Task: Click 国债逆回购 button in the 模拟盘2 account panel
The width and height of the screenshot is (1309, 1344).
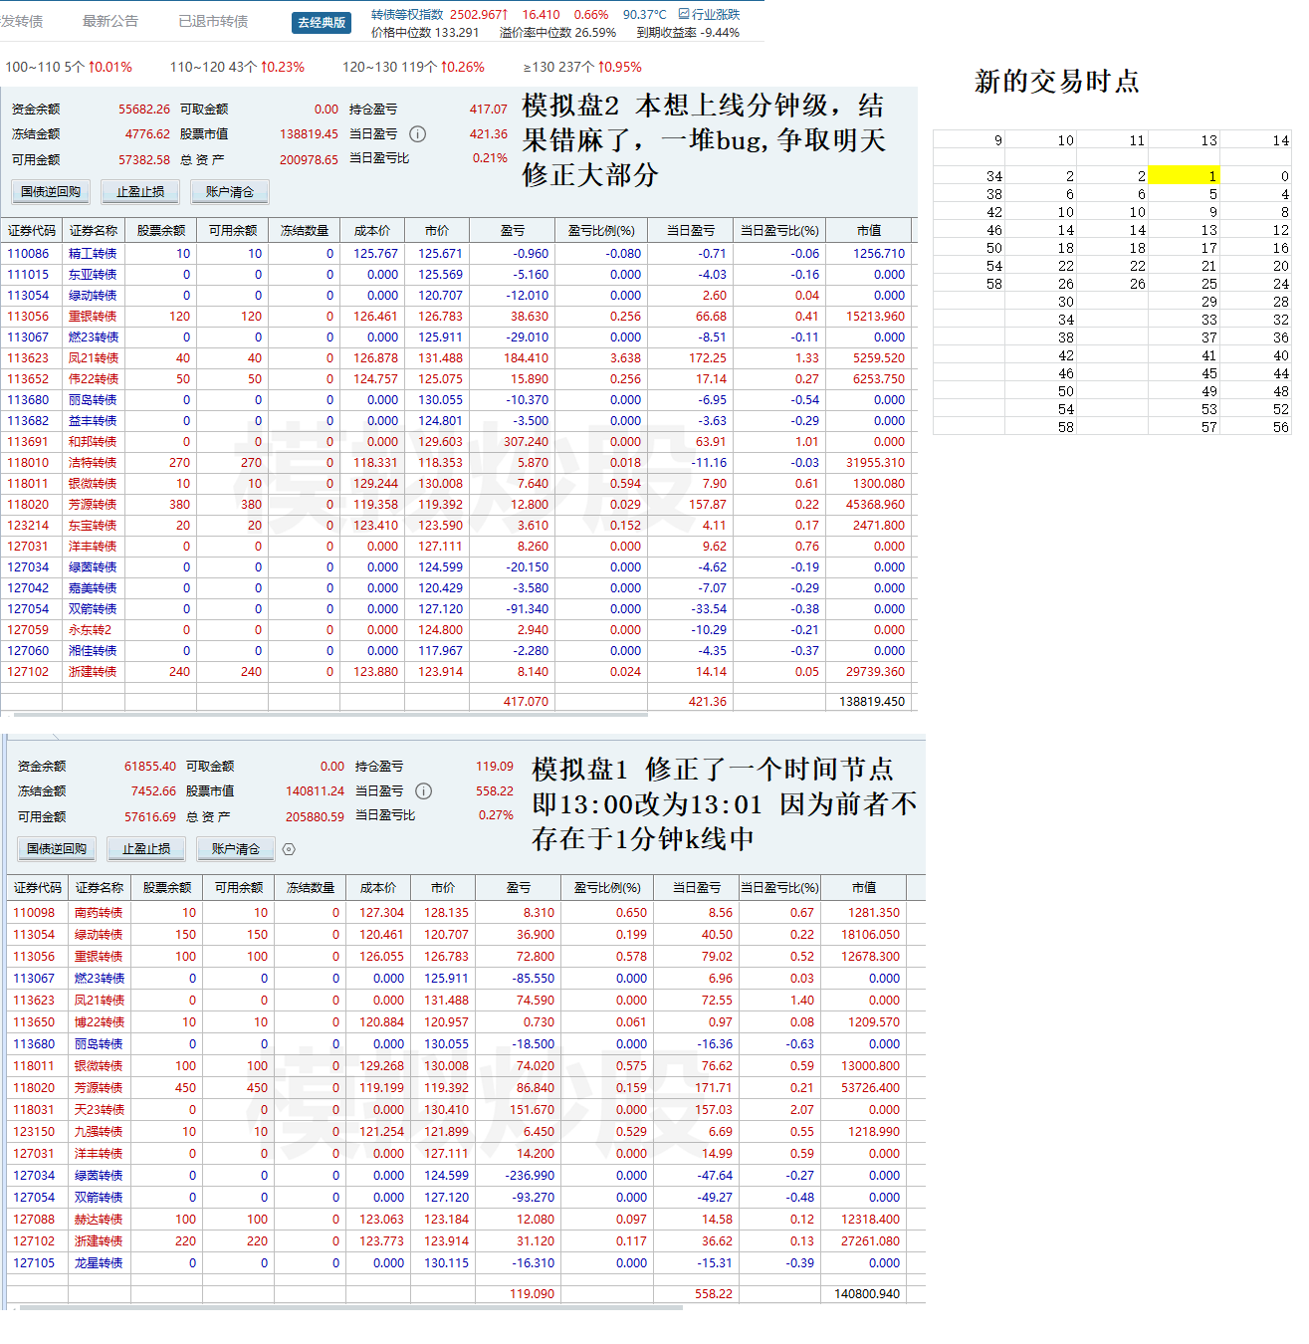Action: coord(51,191)
